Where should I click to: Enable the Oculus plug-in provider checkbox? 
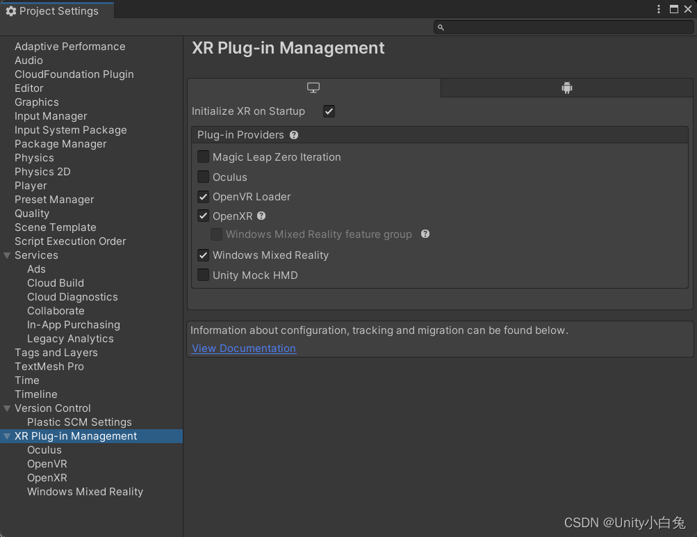[203, 177]
